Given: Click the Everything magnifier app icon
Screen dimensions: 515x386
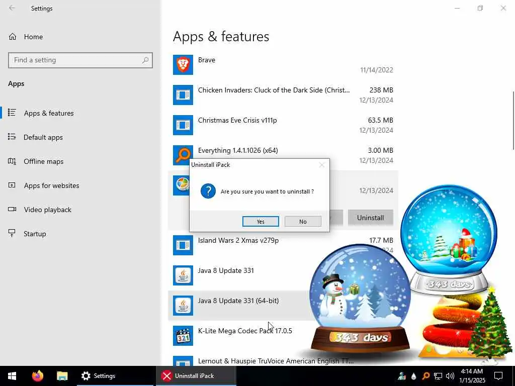Looking at the screenshot, I should (x=183, y=155).
